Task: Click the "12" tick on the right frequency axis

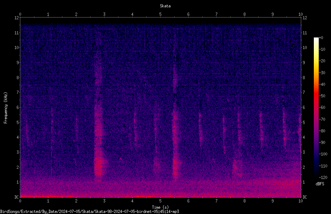Action: [305, 18]
